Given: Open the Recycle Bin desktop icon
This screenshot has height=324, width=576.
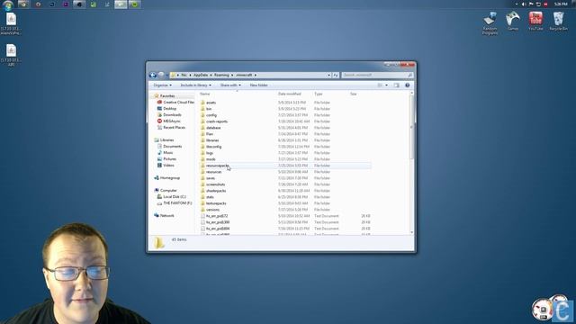Looking at the screenshot, I should point(558,22).
